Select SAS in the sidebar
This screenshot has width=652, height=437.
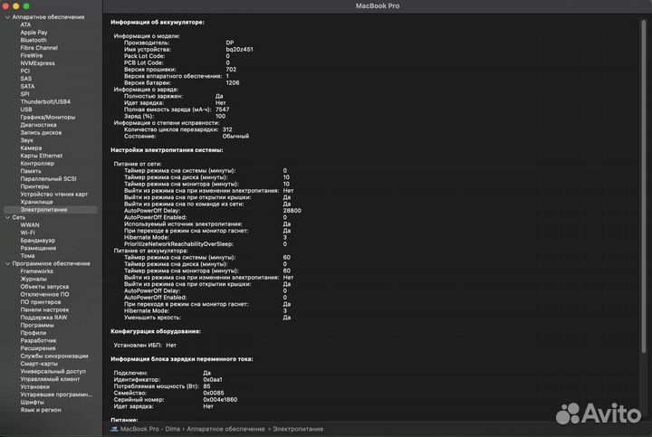tap(25, 79)
